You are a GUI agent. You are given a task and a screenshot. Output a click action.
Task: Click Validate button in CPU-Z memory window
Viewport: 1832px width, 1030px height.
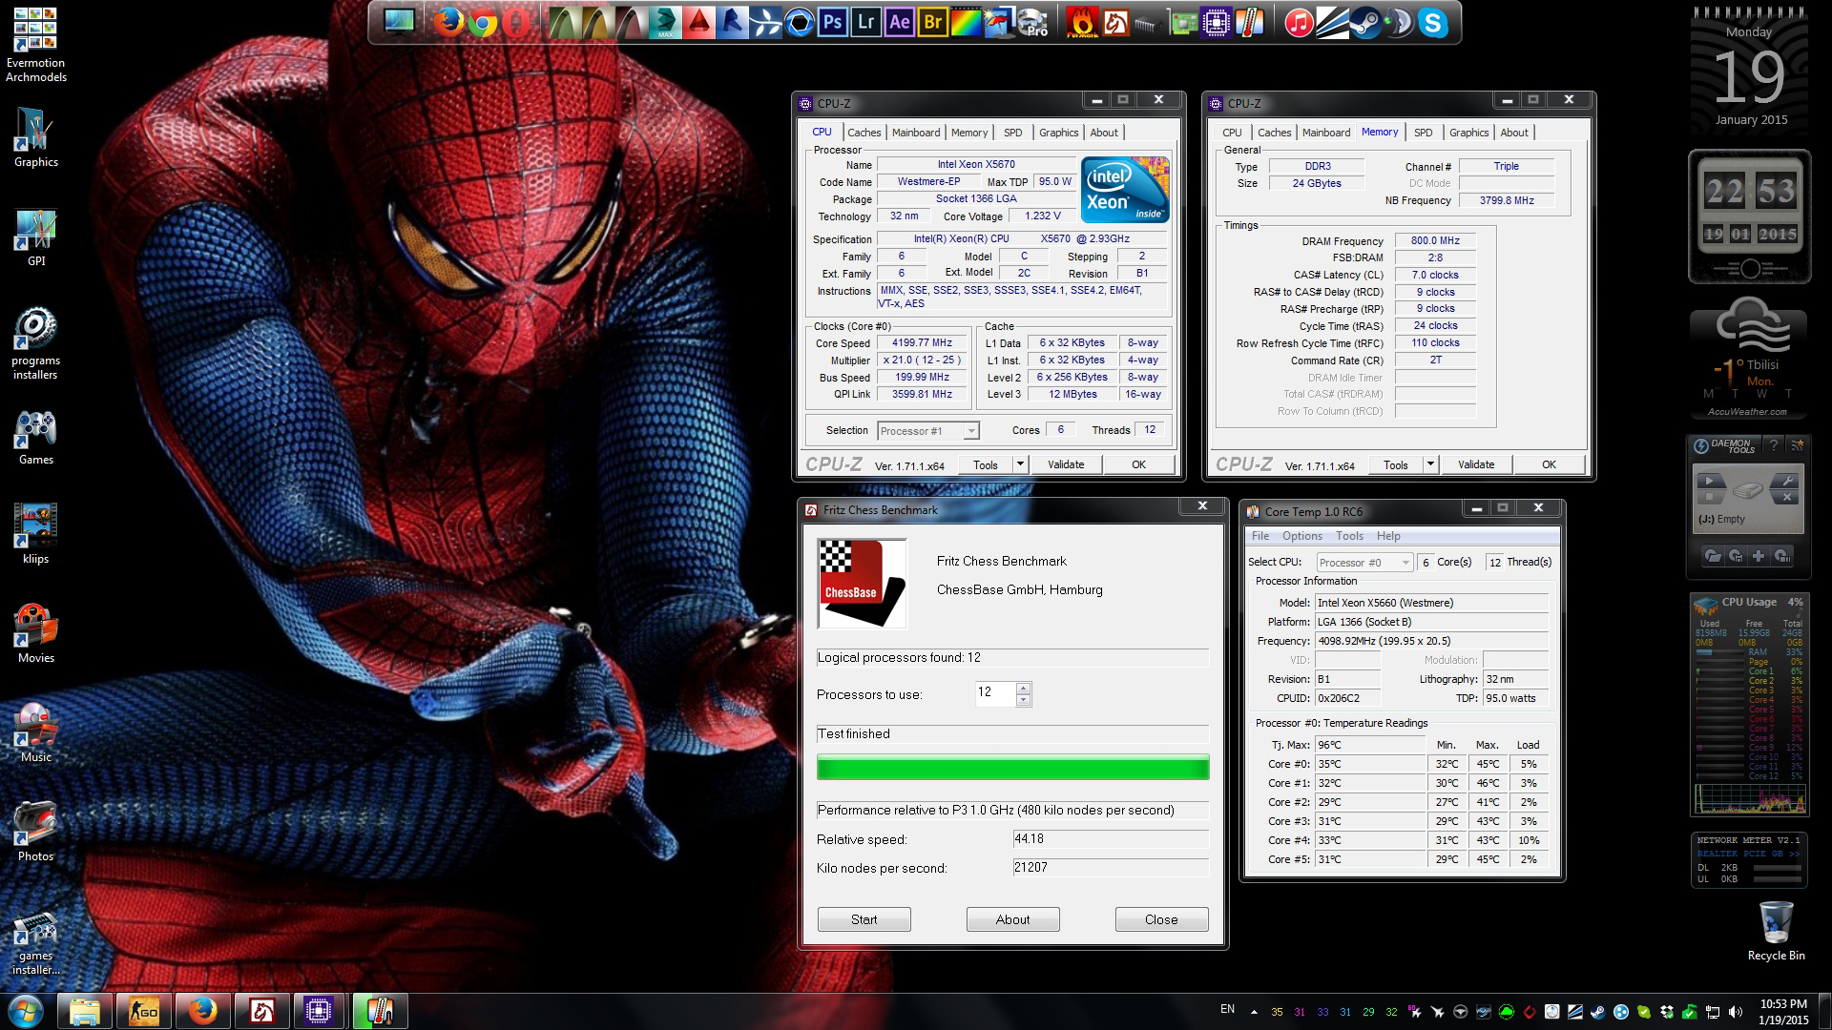click(x=1475, y=464)
